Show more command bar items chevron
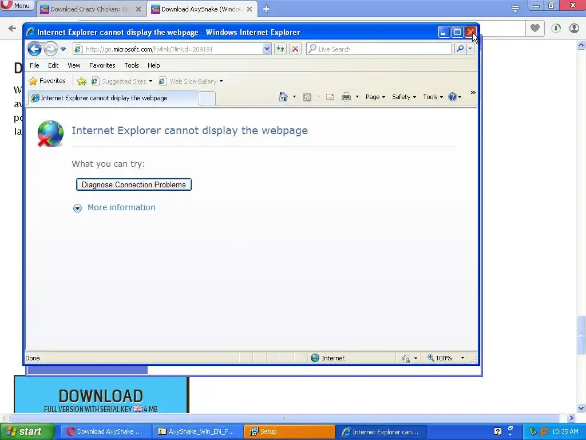This screenshot has width=586, height=440. [x=473, y=93]
